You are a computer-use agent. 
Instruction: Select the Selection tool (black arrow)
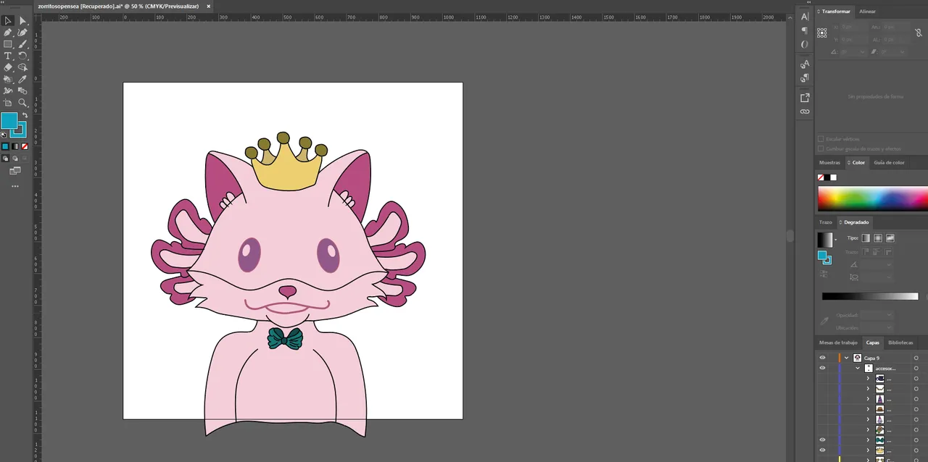coord(8,21)
